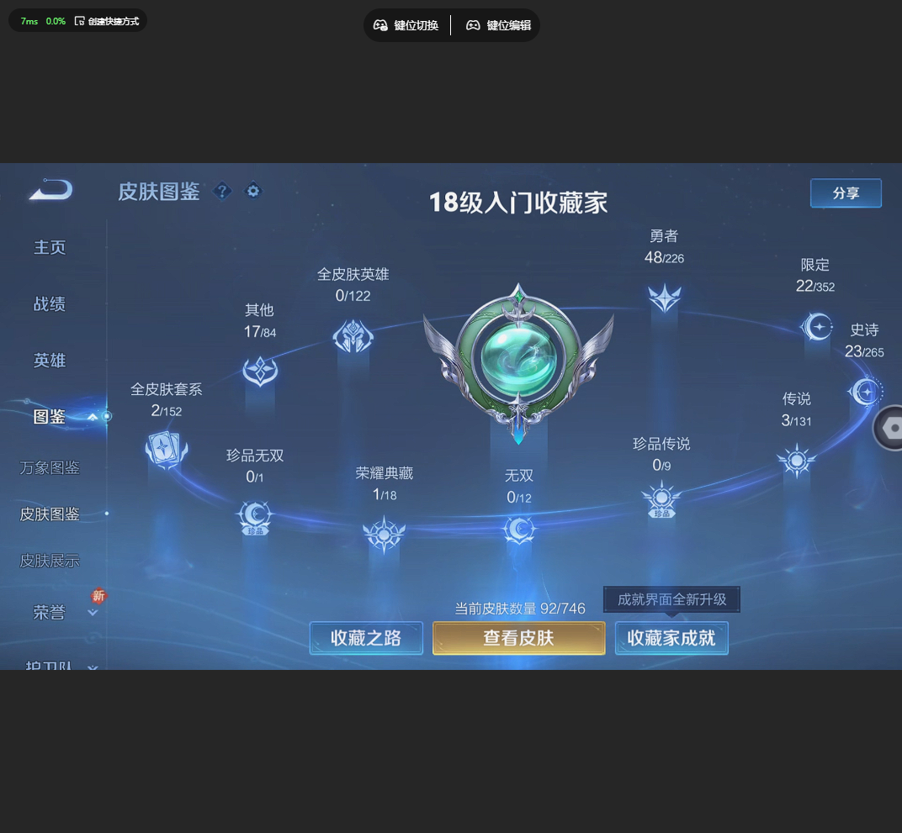Select the 其他 skin category icon
This screenshot has width=902, height=833.
260,371
